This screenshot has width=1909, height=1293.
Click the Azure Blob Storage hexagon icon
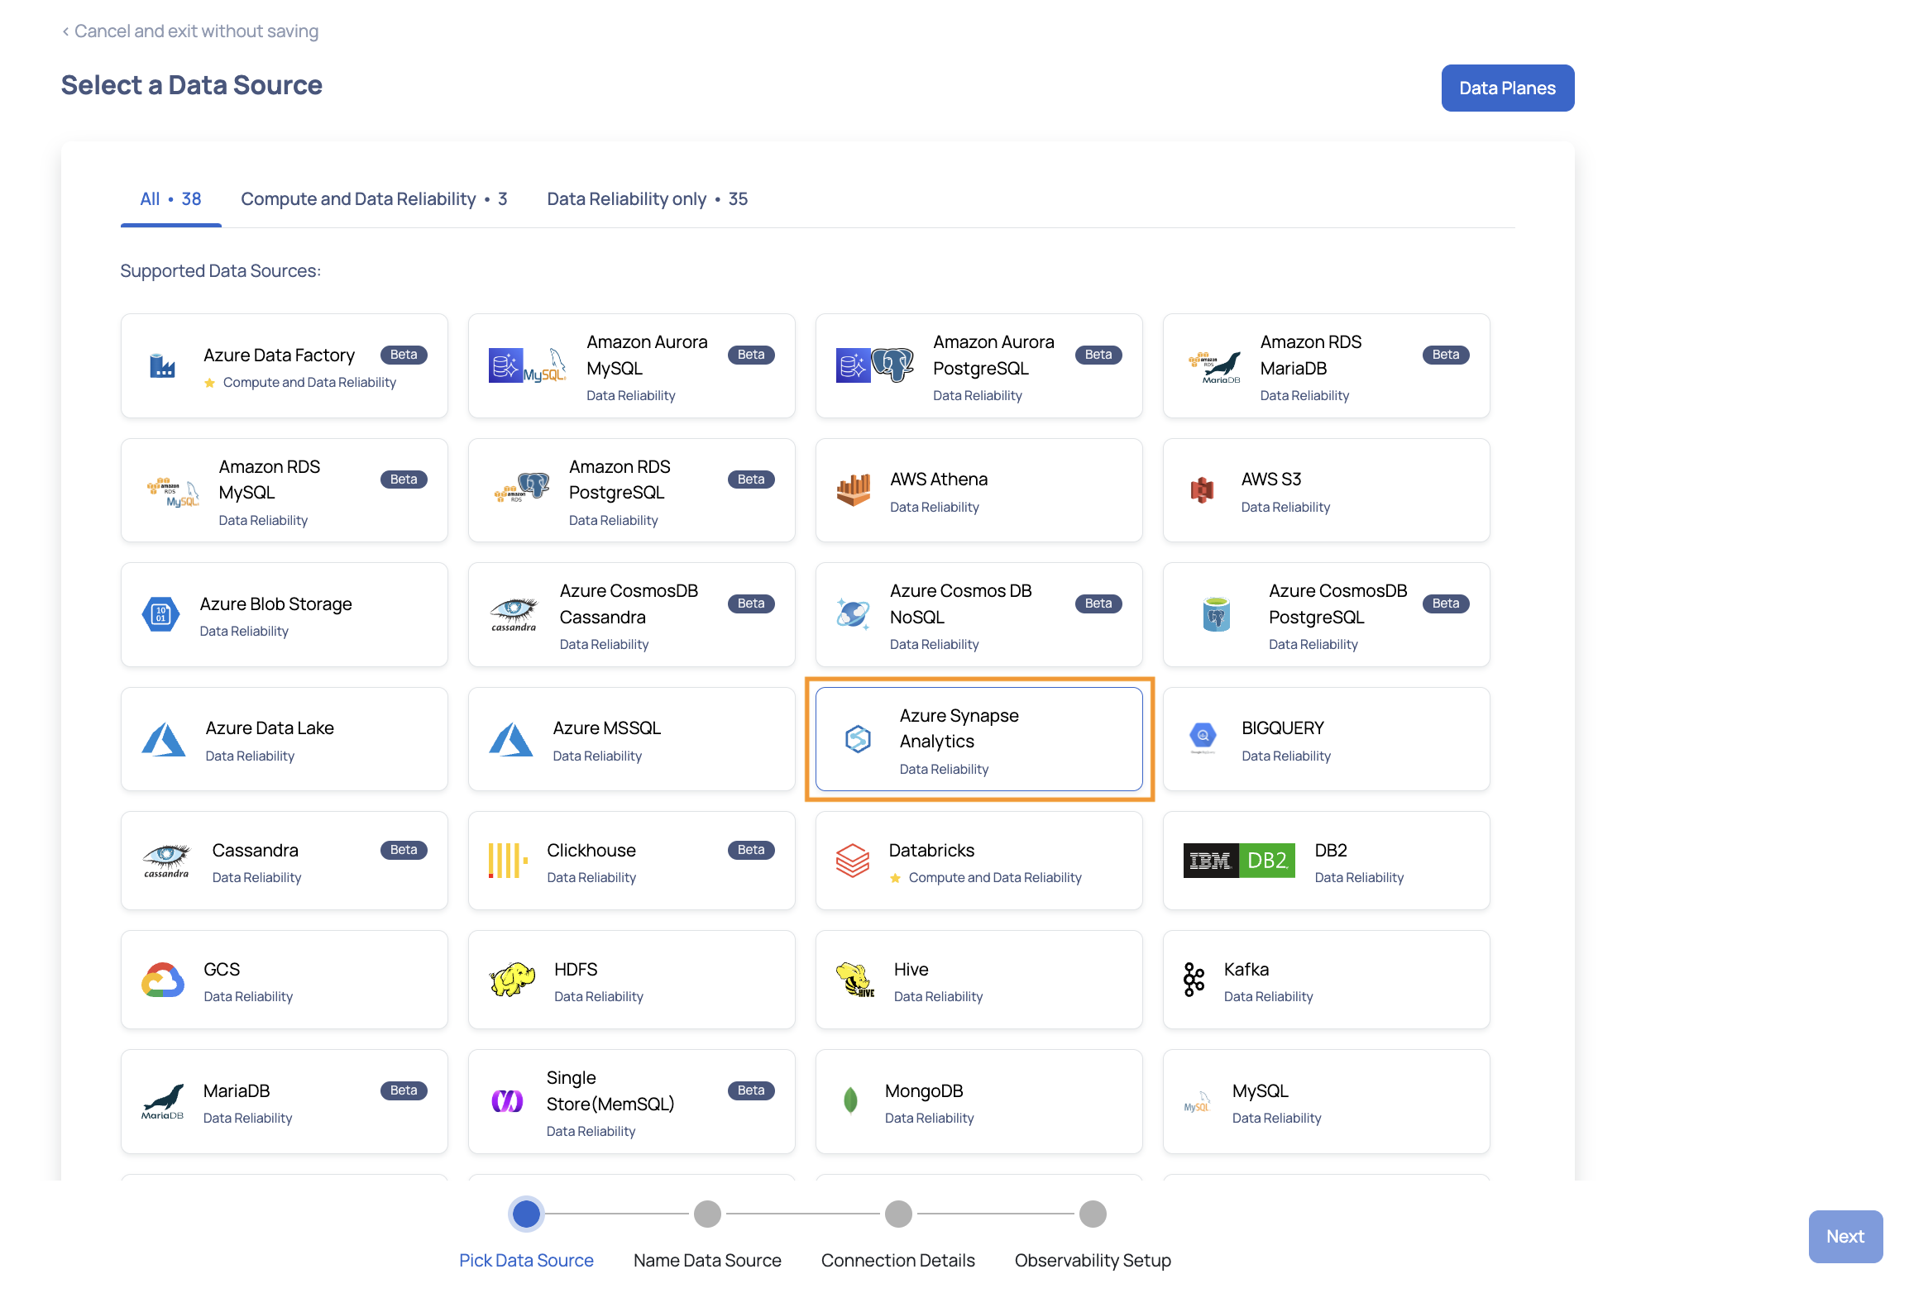pos(160,614)
